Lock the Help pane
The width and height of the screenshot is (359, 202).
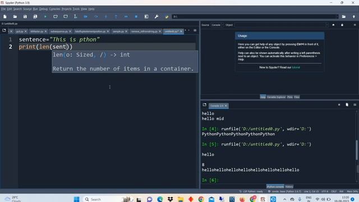tap(342, 25)
